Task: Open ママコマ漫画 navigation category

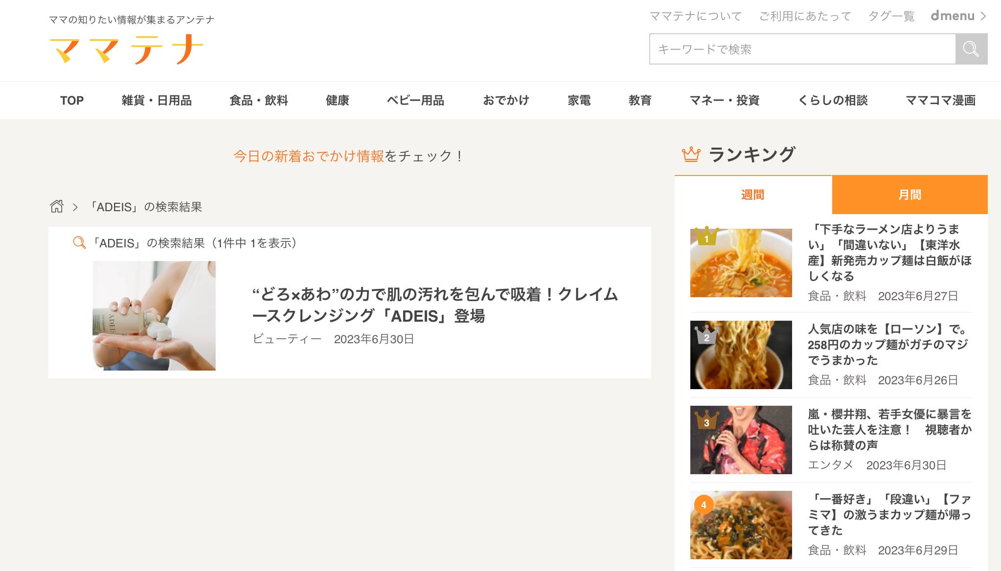Action: (940, 100)
